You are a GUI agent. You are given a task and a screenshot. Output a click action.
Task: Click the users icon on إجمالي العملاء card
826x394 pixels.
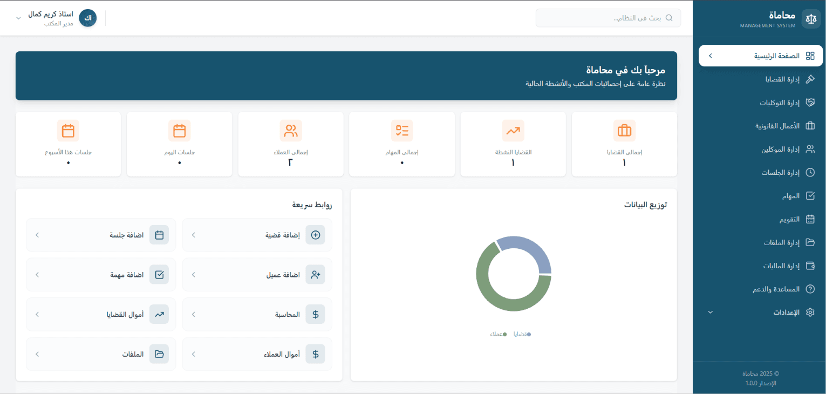291,131
